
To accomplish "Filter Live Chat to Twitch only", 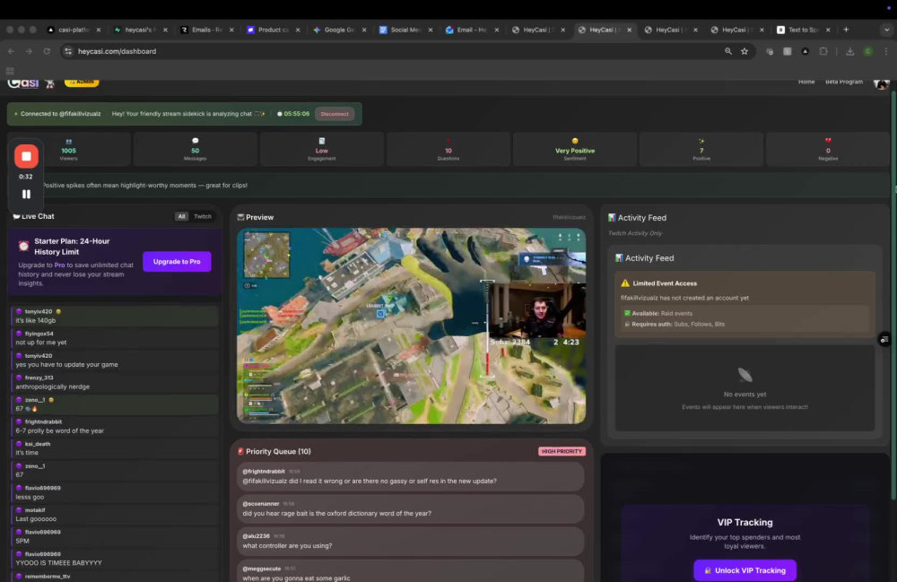I will (x=203, y=216).
